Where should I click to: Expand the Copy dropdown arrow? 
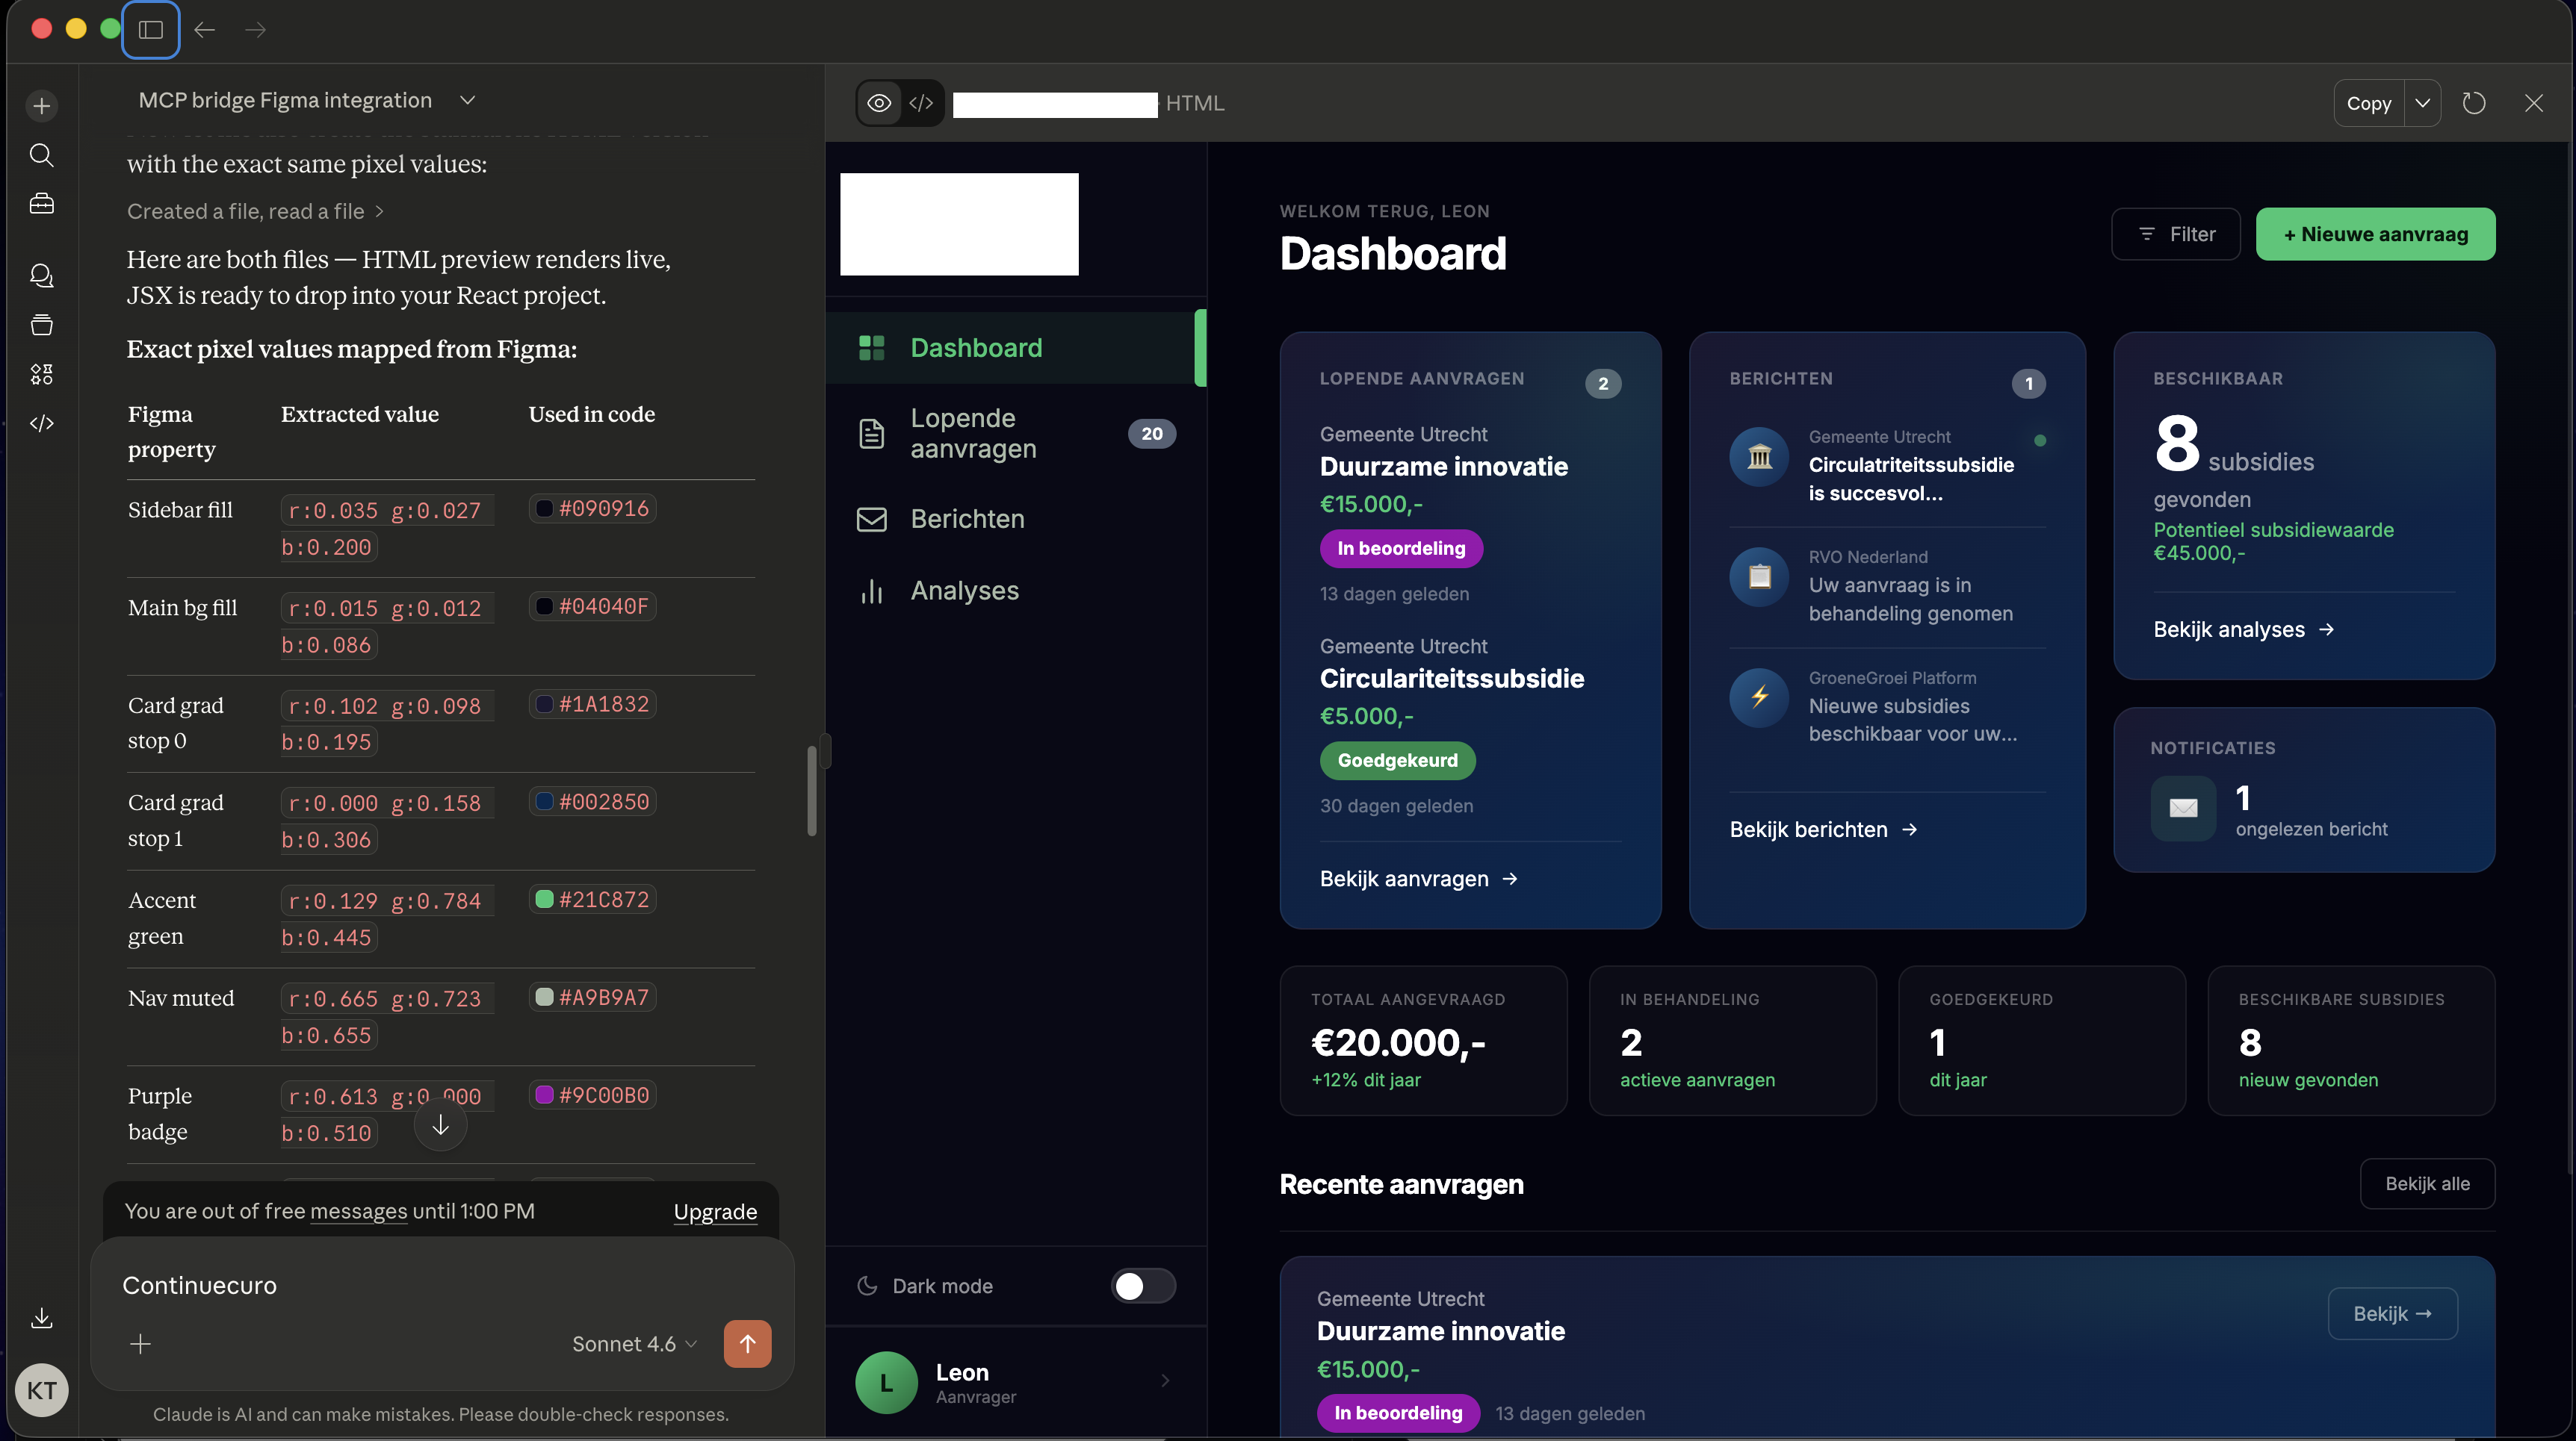(x=2422, y=103)
